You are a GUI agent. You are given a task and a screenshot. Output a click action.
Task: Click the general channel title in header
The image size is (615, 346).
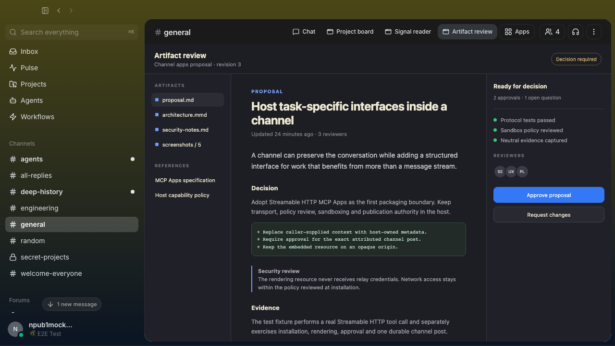177,32
